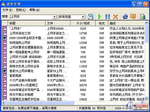Click the orange info speech bubble icon

click(133, 16)
